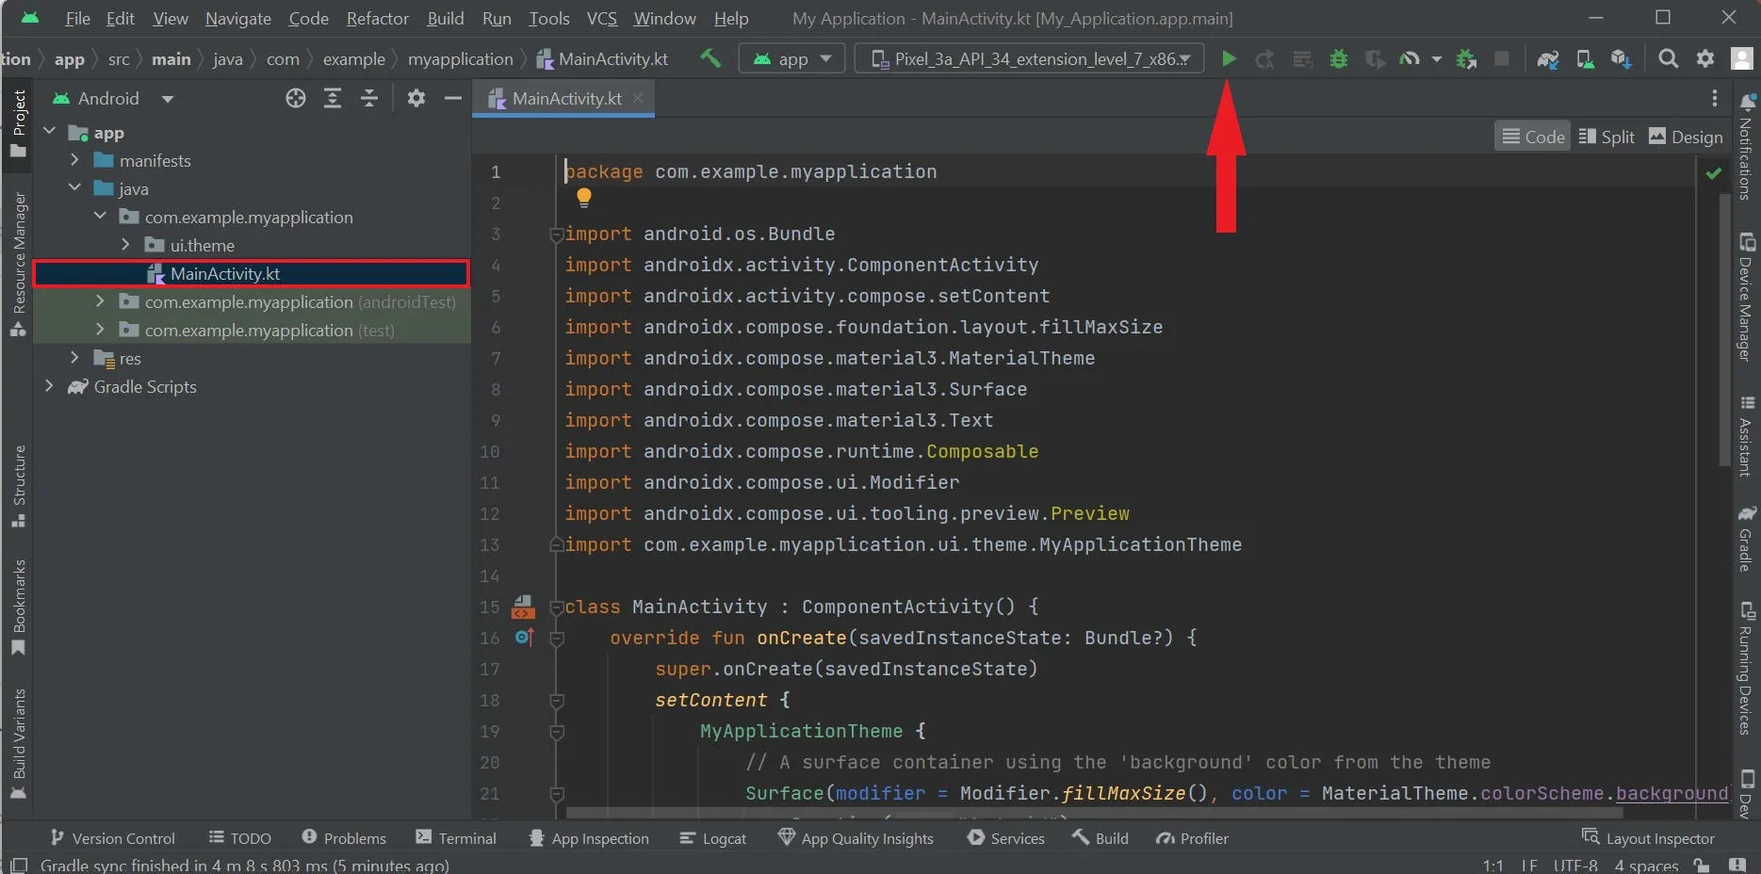This screenshot has width=1761, height=874.
Task: Open IDE Settings gear icon
Action: pyautogui.click(x=1704, y=58)
